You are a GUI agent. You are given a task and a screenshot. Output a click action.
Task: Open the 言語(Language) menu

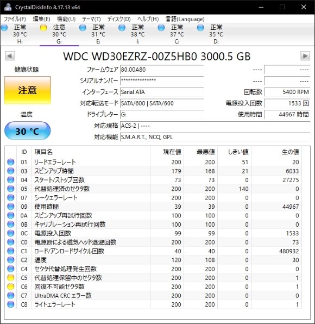185,19
